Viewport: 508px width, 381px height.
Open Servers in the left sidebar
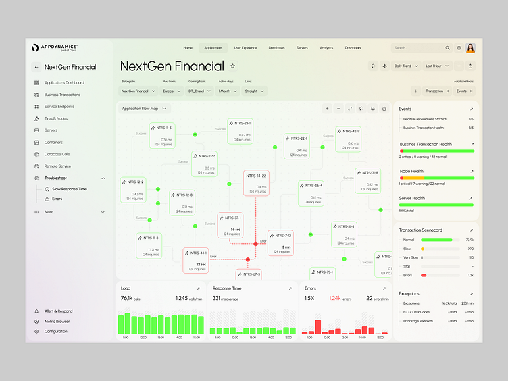[51, 130]
